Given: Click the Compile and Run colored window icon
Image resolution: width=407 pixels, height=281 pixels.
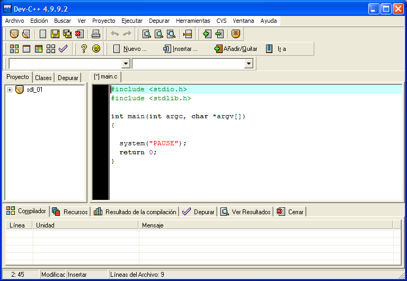Looking at the screenshot, I should pos(38,49).
